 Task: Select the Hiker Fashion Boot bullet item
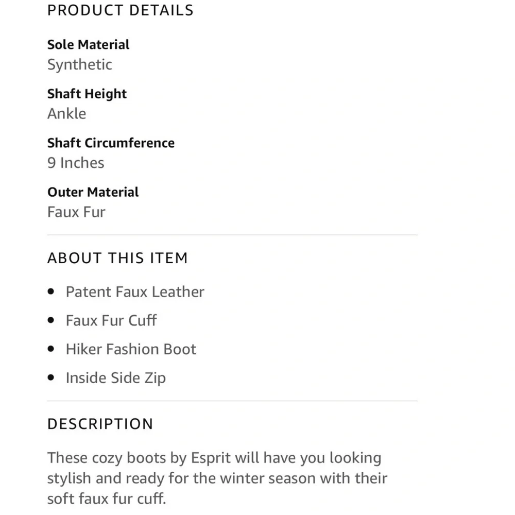[131, 349]
